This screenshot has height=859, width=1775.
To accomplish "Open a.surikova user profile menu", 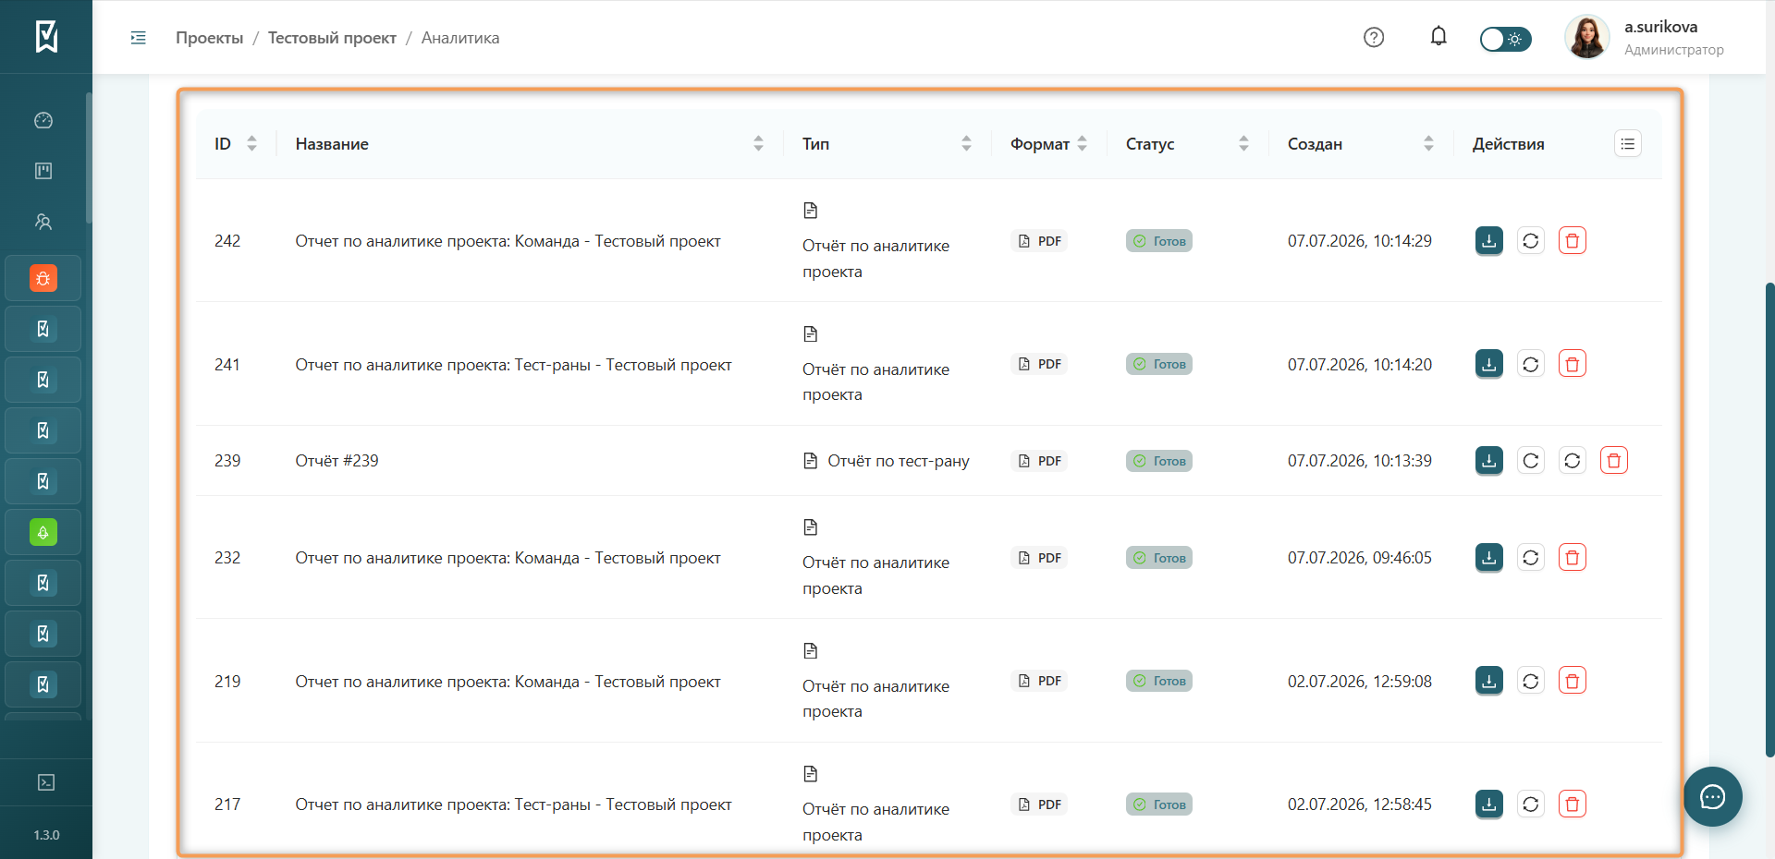I will point(1645,38).
